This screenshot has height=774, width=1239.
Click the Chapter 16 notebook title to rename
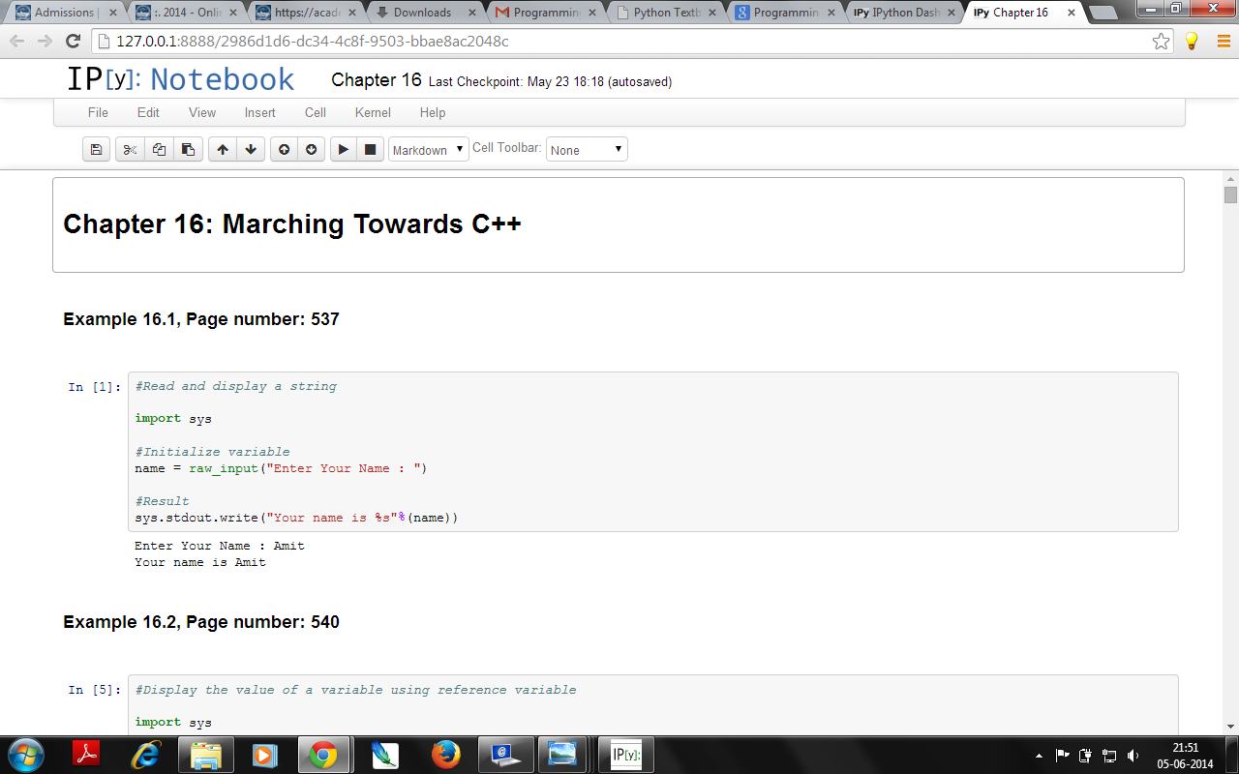click(376, 80)
